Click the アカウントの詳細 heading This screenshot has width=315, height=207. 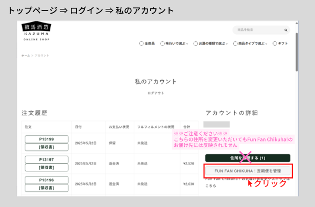[232, 113]
